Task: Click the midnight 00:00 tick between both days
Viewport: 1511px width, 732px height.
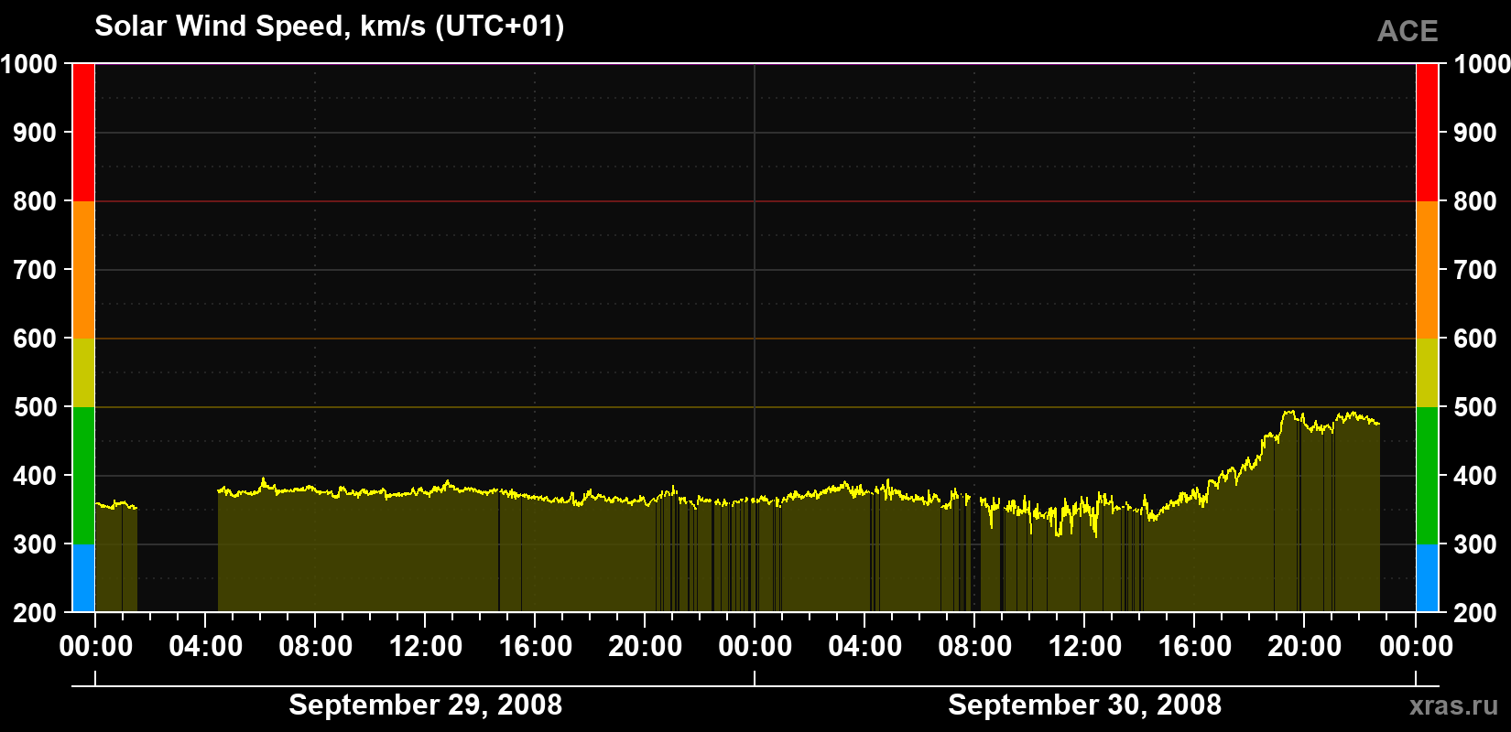Action: 755,646
